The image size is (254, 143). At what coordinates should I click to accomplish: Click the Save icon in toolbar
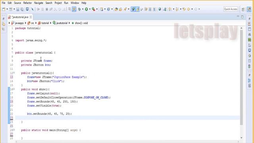[17, 9]
